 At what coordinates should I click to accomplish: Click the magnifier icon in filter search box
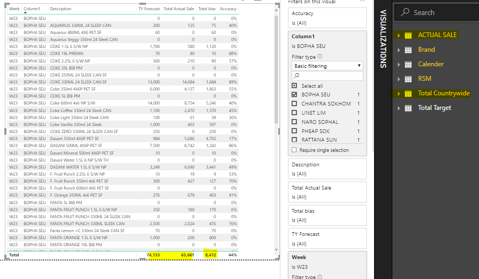[x=296, y=75]
